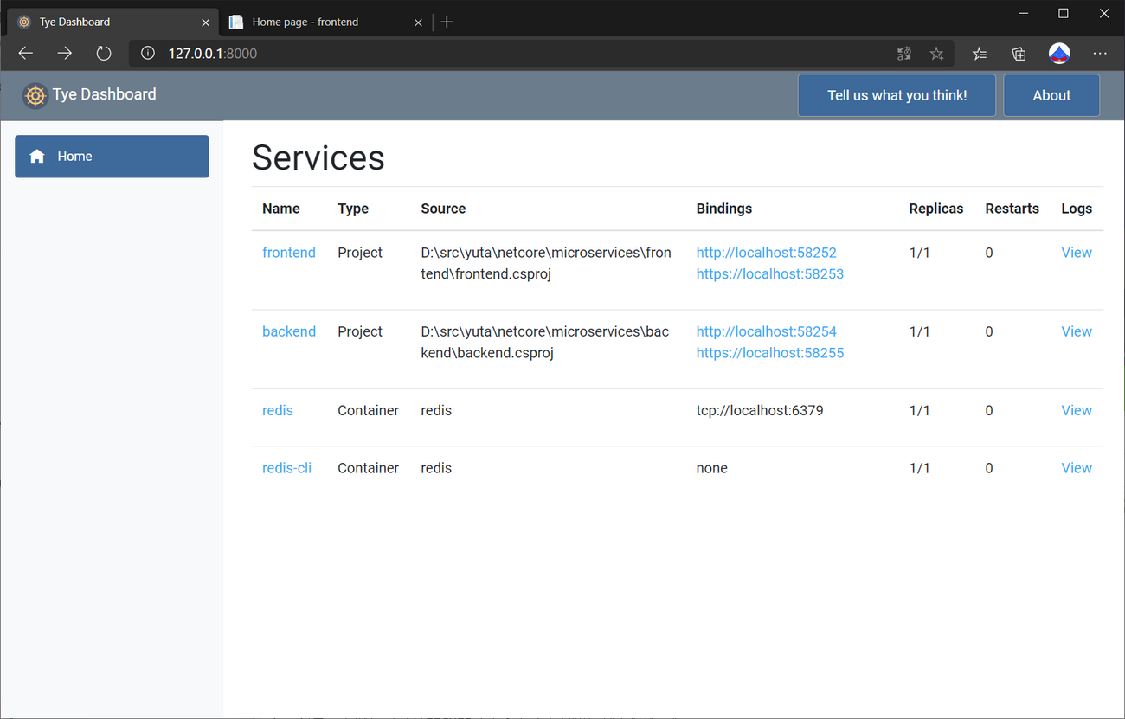Click the 'none' binding of redis-cli
Image resolution: width=1125 pixels, height=719 pixels.
712,468
